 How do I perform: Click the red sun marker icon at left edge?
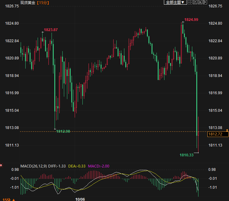coord(1,165)
